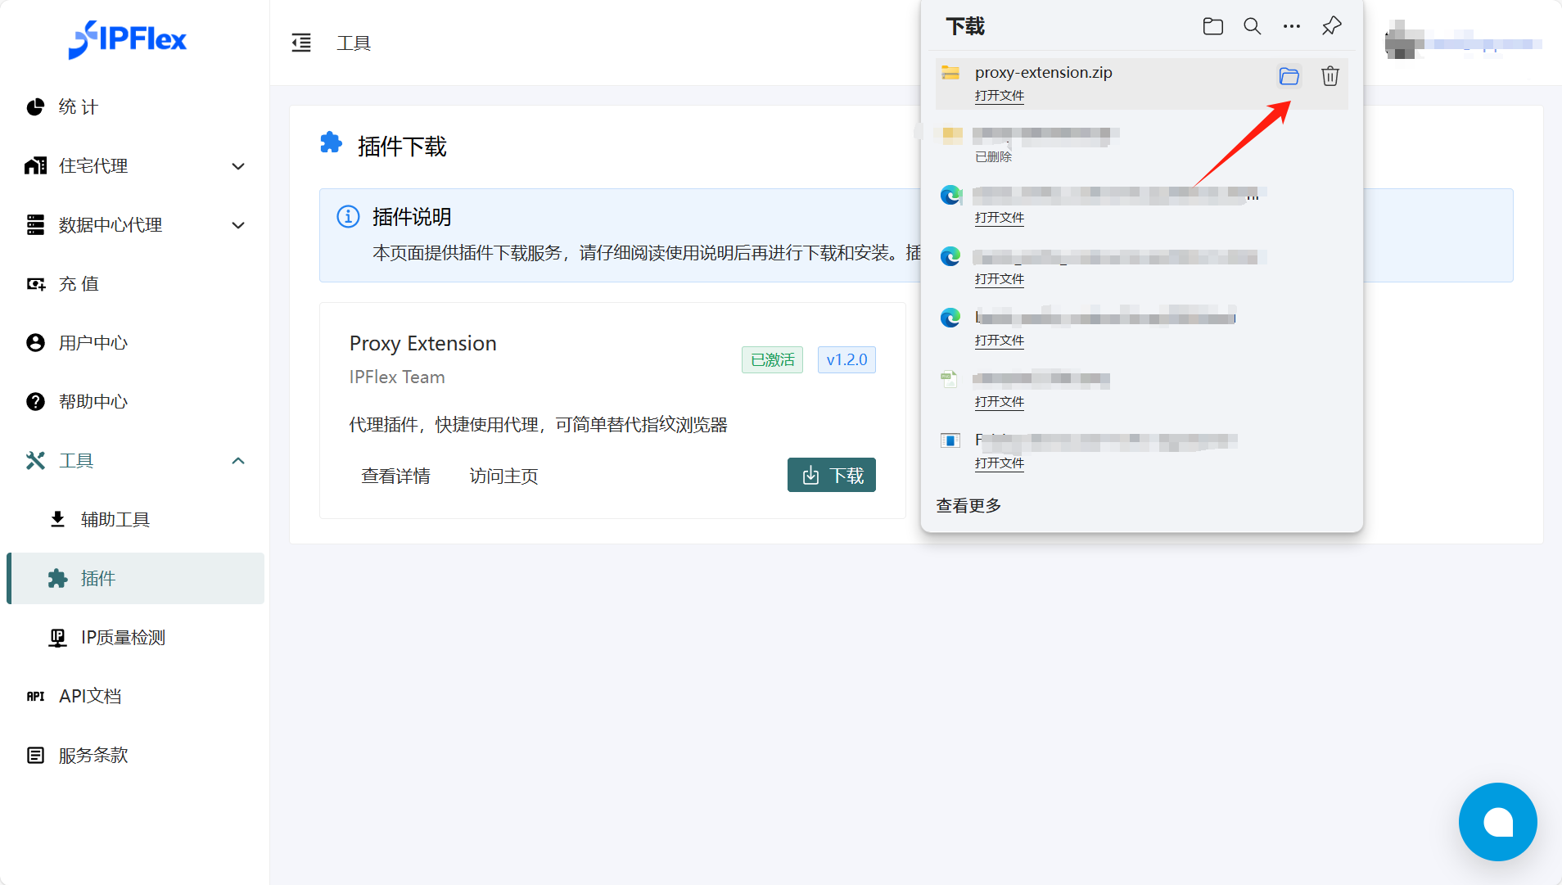Open downloads more options menu
The image size is (1562, 885).
point(1291,26)
